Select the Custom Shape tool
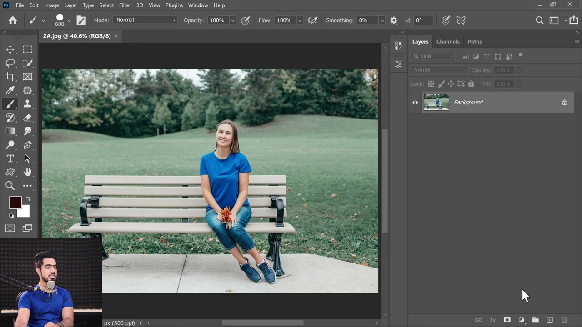Screen dimensions: 582x327 tap(10, 172)
